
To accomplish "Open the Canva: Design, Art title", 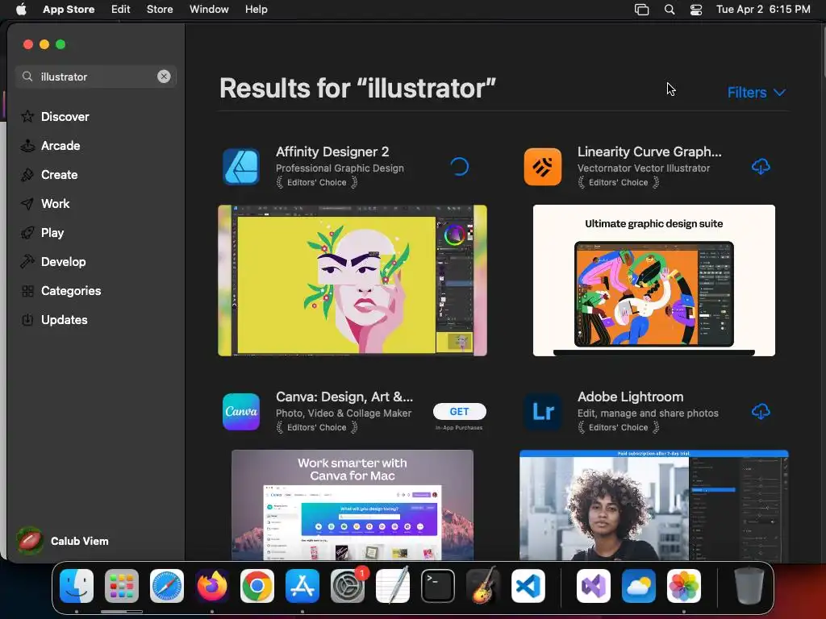I will 344,397.
